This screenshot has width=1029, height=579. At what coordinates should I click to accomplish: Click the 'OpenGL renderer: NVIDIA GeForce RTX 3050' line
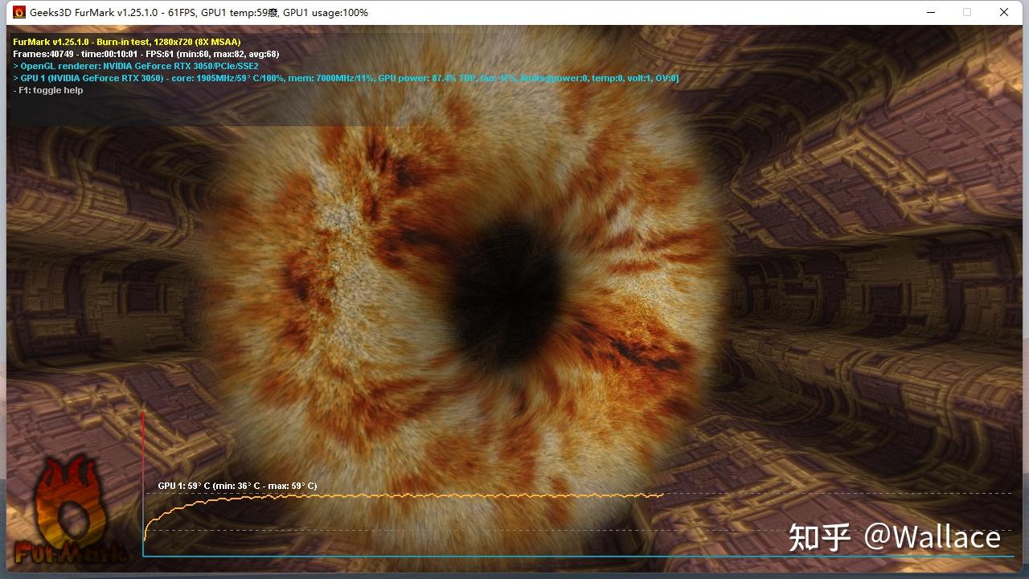136,66
